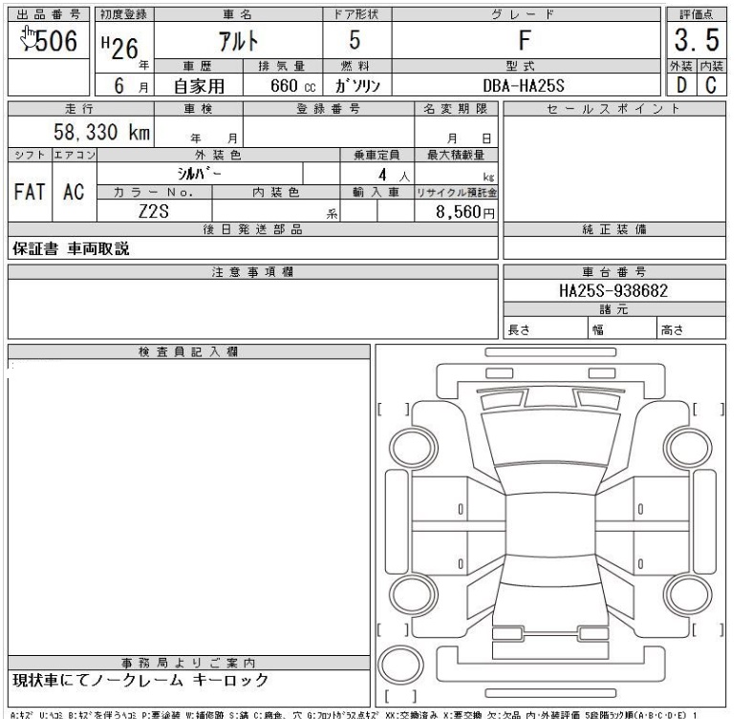Select the lower-right wheel on vehicle diagram
752x719 pixels.
[x=686, y=593]
